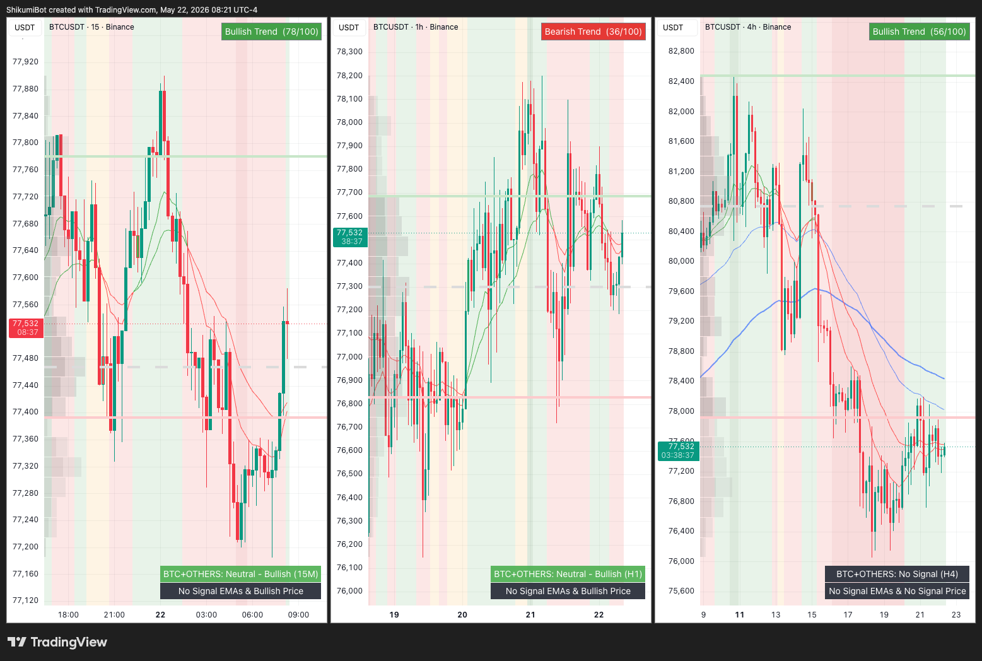Click the 09:00 time axis label
Screen dimensions: 982x661
298,615
